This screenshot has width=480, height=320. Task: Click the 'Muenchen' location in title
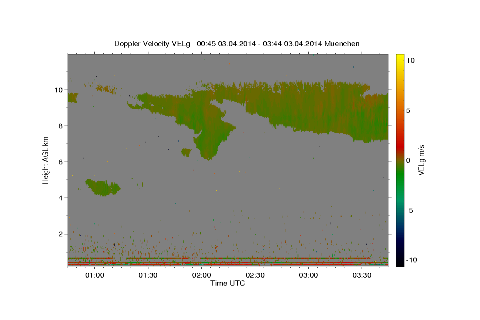tap(342, 44)
